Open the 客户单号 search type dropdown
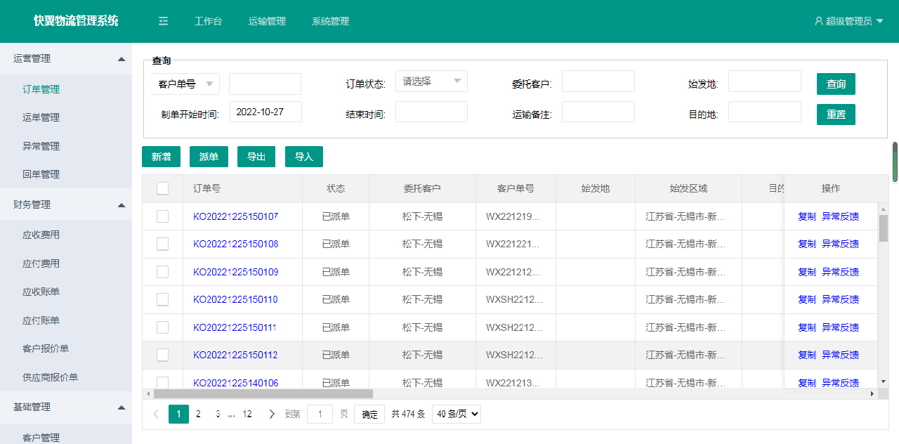The width and height of the screenshot is (899, 444). (185, 84)
